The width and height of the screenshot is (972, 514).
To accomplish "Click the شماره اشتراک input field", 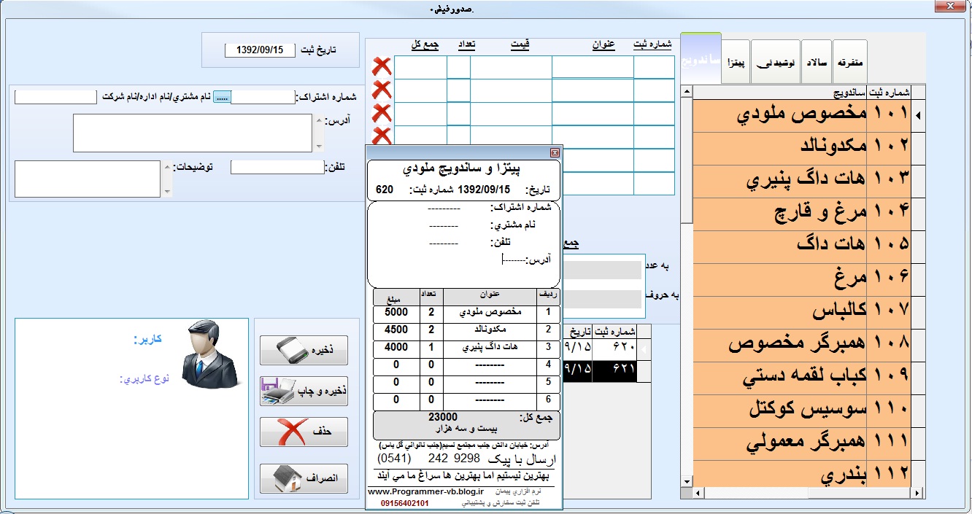I will pos(263,97).
